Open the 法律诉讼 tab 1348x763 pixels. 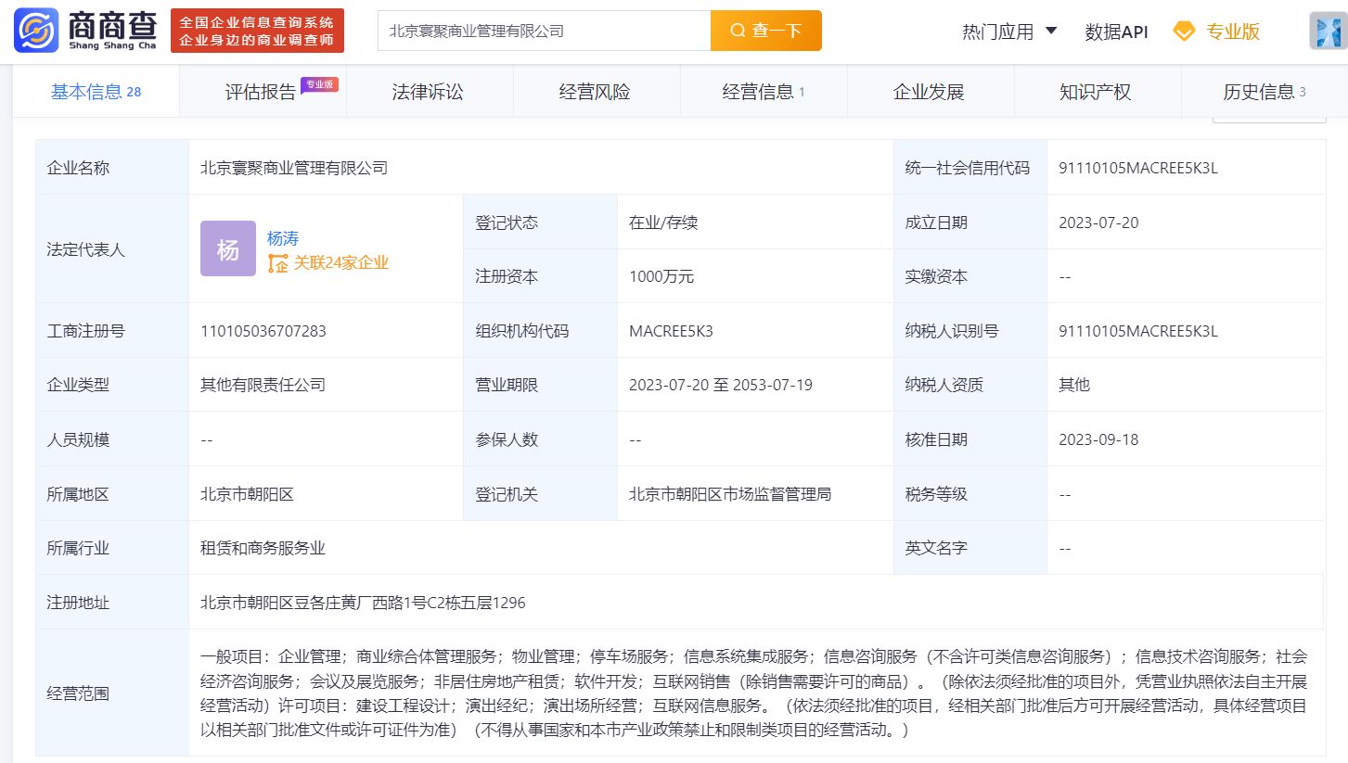coord(428,92)
